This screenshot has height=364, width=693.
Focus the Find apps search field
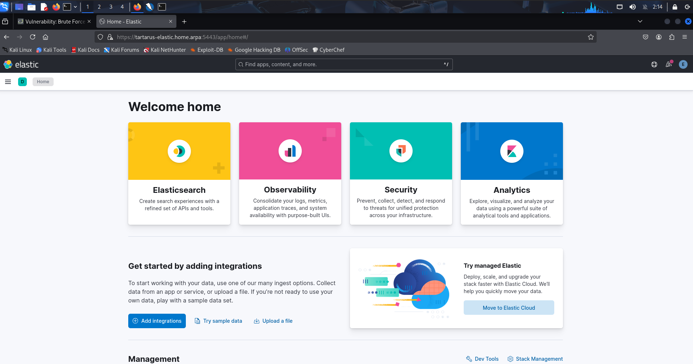coord(343,64)
